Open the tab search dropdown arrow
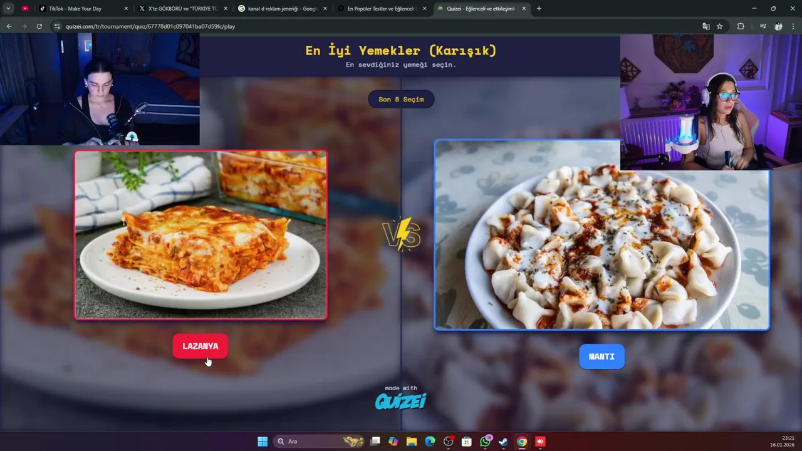Image resolution: width=802 pixels, height=451 pixels. pyautogui.click(x=8, y=8)
